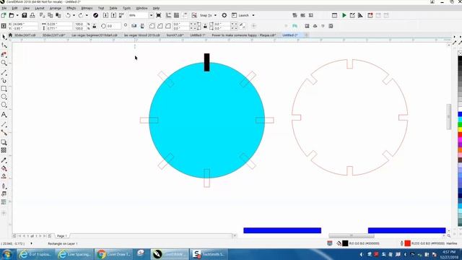462x260 pixels.
Task: Mirror the object vertically
Action: (142, 26)
